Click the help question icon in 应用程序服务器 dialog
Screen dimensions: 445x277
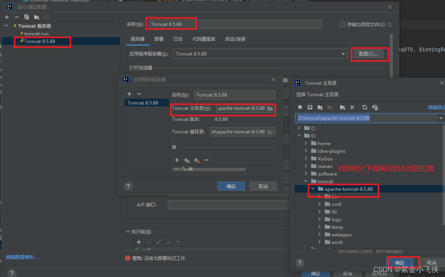click(x=128, y=186)
